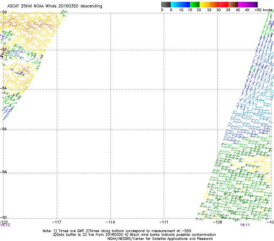Click the ASCAT 25KM NOAA Winds title
Screen dimensions: 274x241
[x=54, y=6]
